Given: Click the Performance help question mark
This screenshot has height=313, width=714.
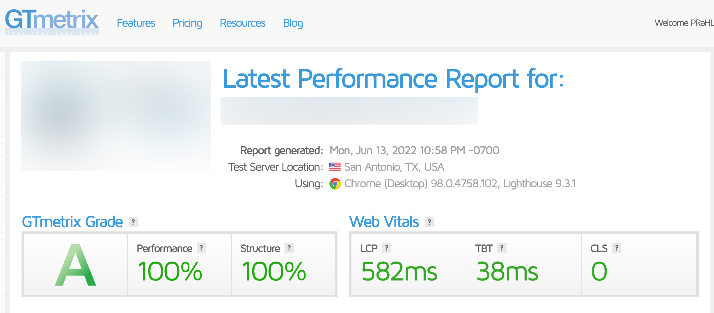Looking at the screenshot, I should click(x=201, y=248).
